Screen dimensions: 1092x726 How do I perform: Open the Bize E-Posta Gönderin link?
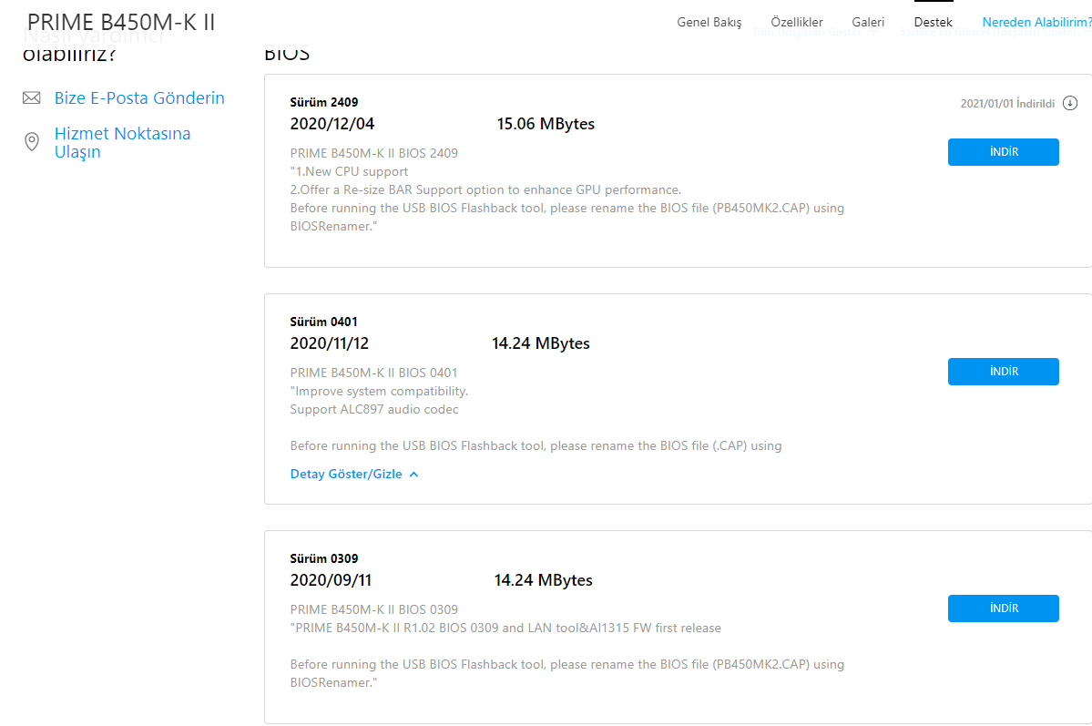[x=139, y=98]
